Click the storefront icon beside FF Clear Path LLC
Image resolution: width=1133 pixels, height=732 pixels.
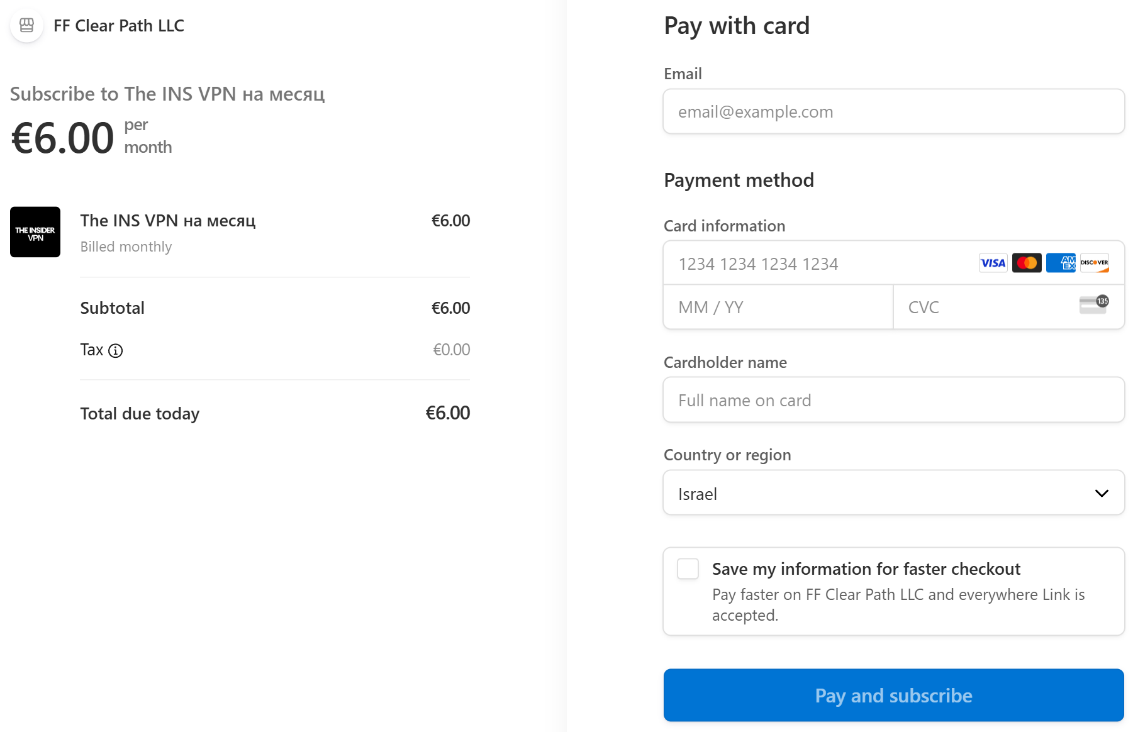[26, 26]
